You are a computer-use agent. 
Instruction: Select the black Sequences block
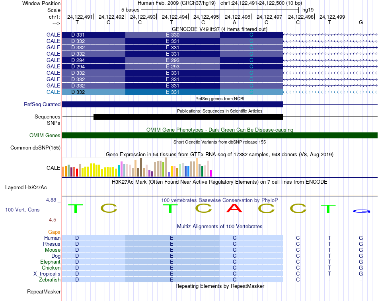point(188,117)
